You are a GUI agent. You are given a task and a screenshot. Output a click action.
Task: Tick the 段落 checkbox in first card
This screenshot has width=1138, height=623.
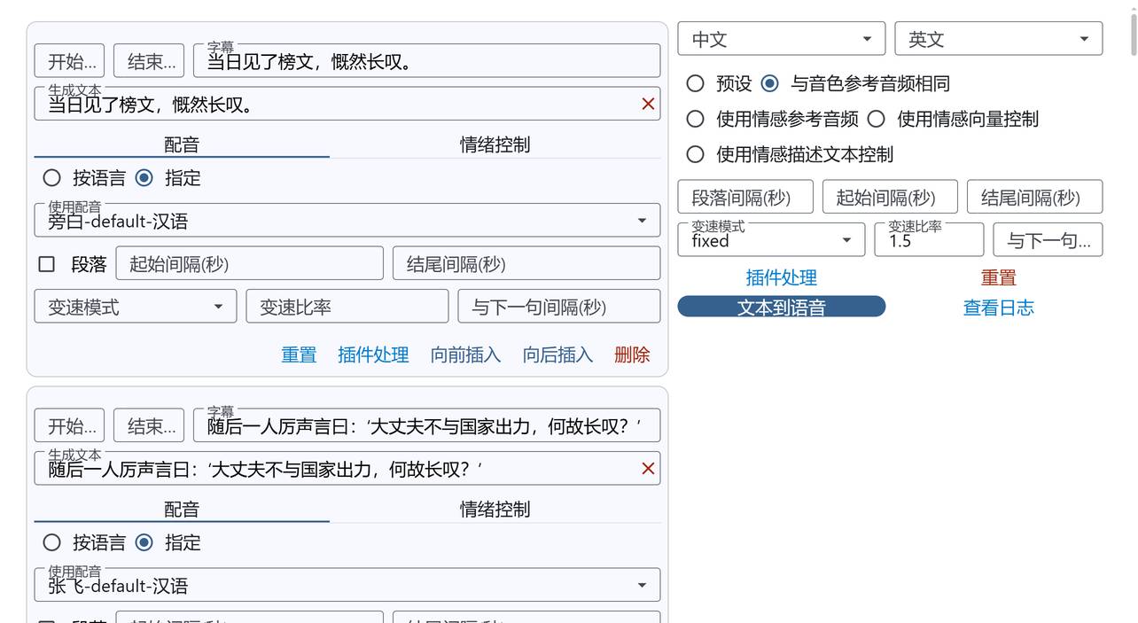tap(47, 264)
